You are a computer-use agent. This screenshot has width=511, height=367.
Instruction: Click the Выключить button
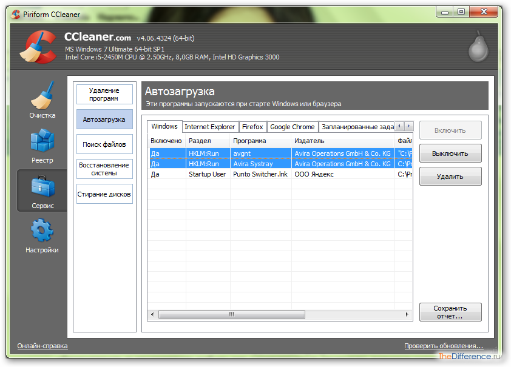pos(450,153)
